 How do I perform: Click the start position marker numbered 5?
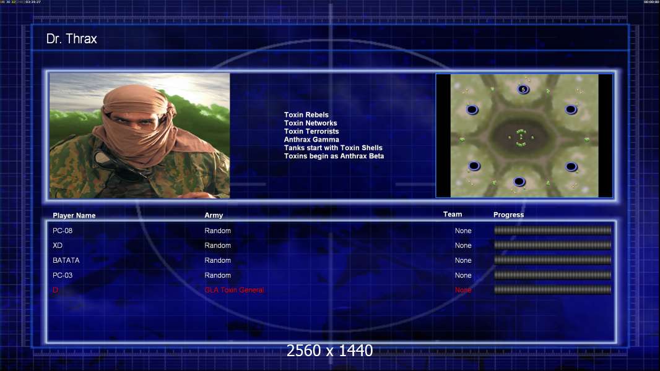(523, 89)
